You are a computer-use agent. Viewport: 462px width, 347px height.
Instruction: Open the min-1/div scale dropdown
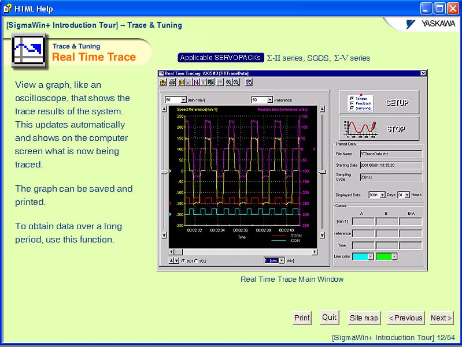coord(183,100)
